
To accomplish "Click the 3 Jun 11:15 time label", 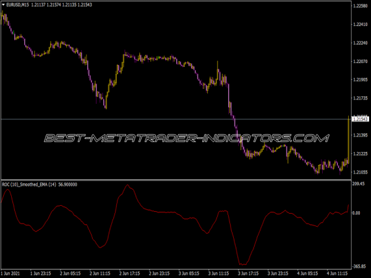I will 220,272.
